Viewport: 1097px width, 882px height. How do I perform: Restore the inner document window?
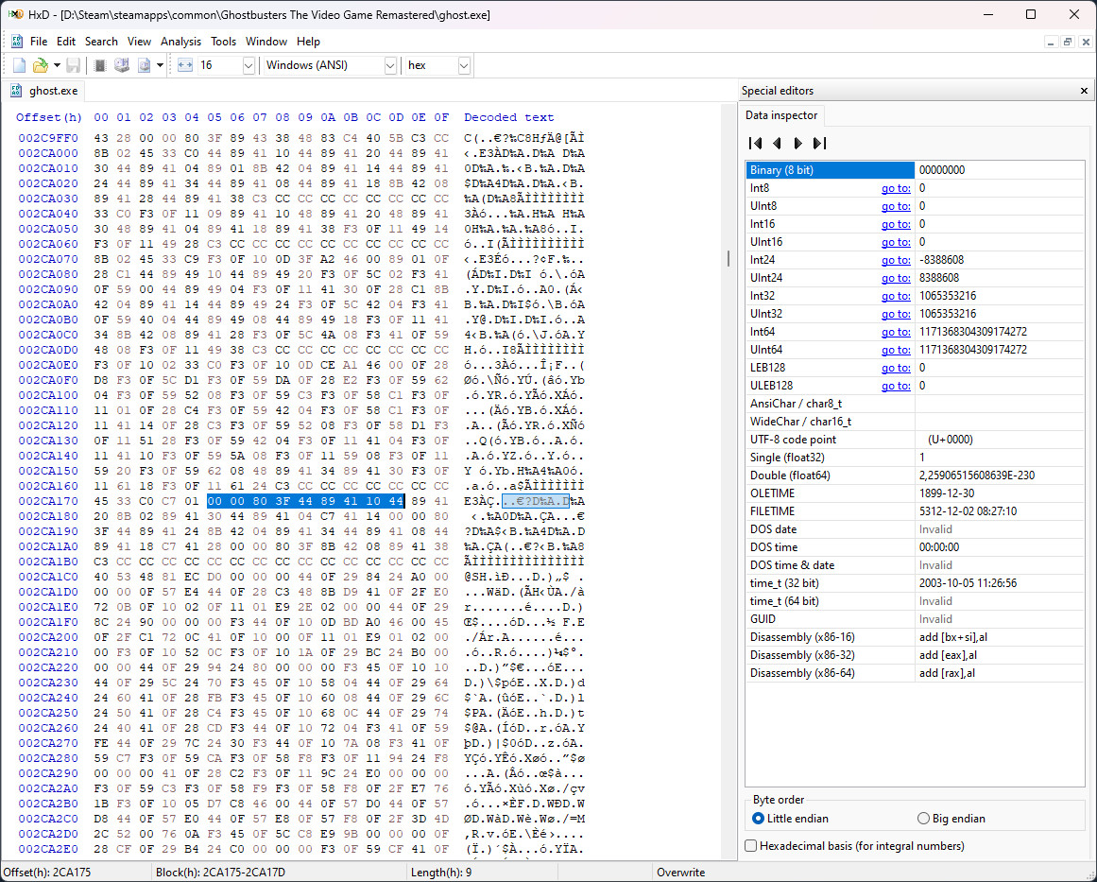[1068, 42]
